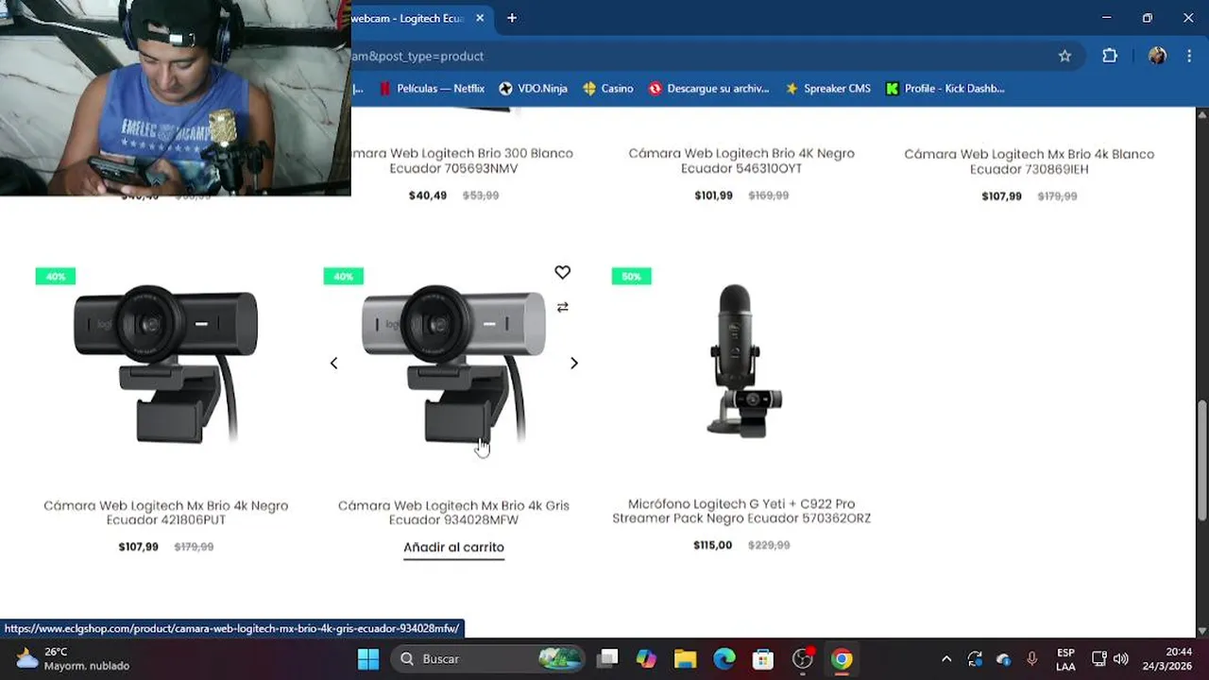Open Microsoft Edge from taskbar
This screenshot has height=680, width=1209.
[x=724, y=659]
